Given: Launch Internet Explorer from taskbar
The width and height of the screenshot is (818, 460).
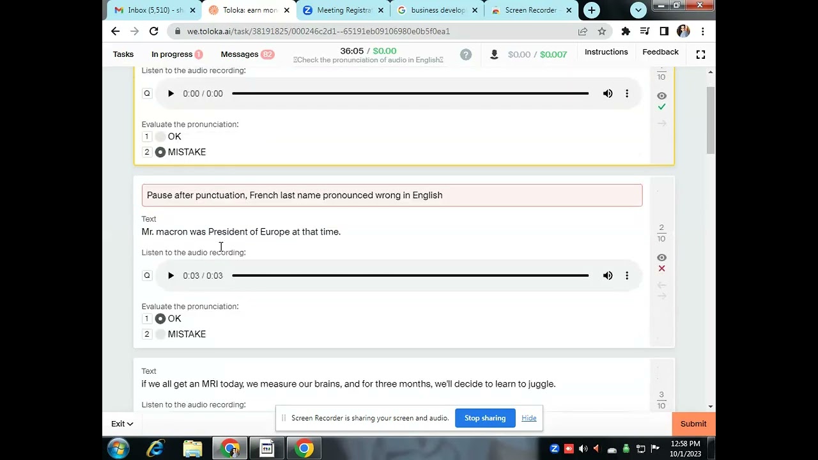Looking at the screenshot, I should 155,448.
